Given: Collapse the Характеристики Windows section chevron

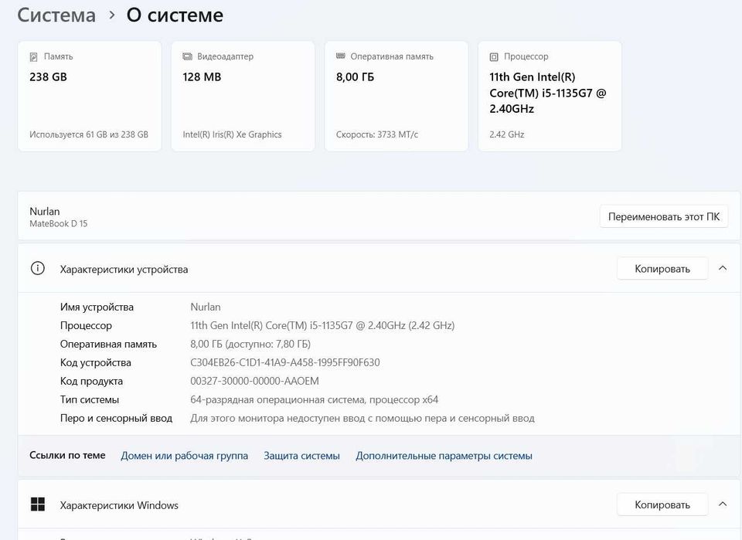Looking at the screenshot, I should (723, 504).
